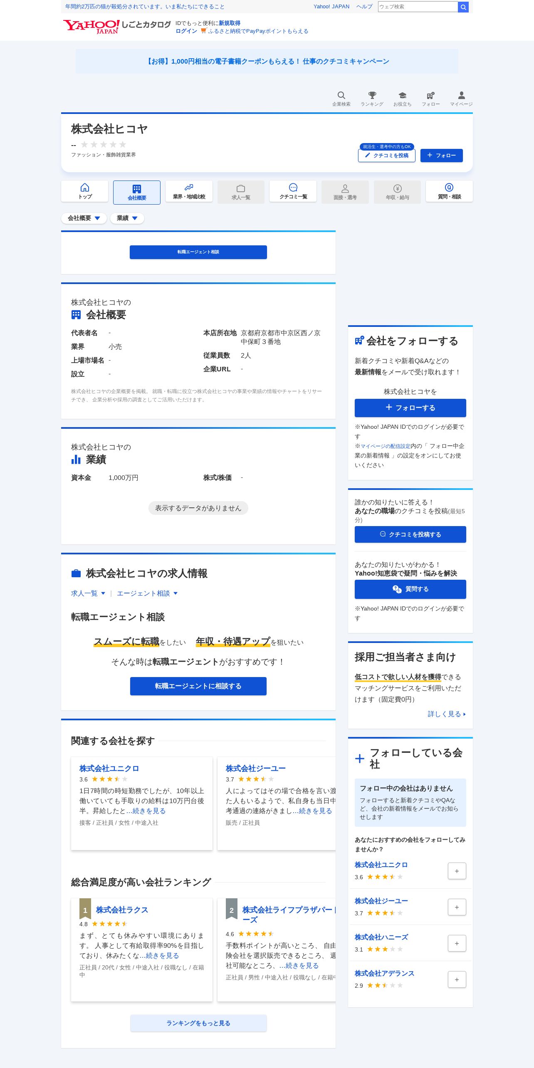This screenshot has height=1068, width=534.
Task: Open sidebar 株式会社アデランス company link
Action: coord(385,973)
